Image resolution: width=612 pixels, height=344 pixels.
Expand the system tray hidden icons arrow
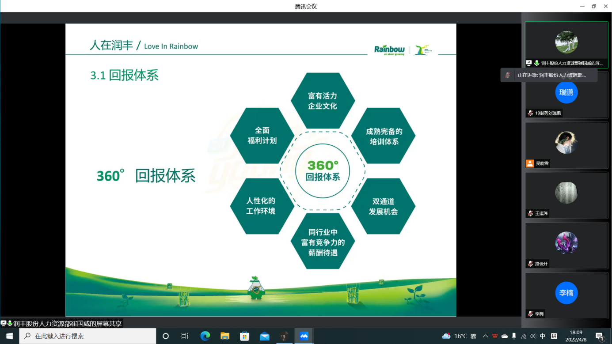[485, 336]
